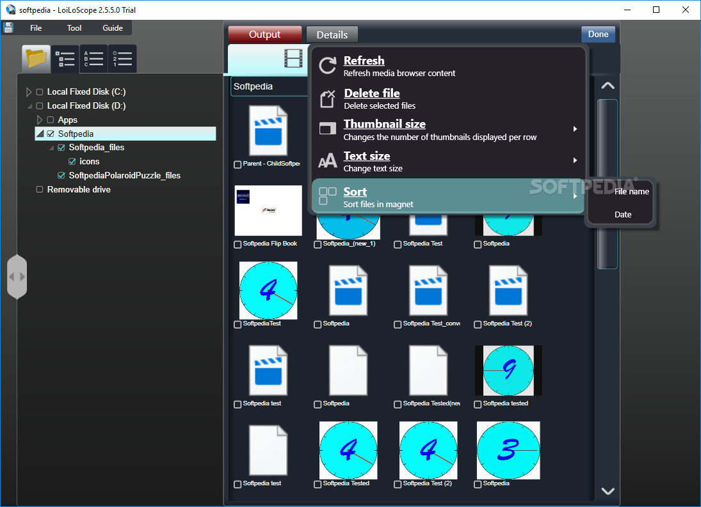Uncheck the Softpedia_files checkbox

coord(61,148)
